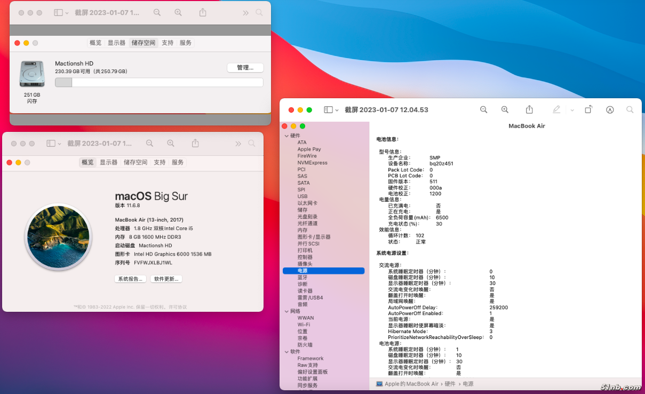
Task: Select the highlighted 电源 sidebar item
Action: coord(324,271)
